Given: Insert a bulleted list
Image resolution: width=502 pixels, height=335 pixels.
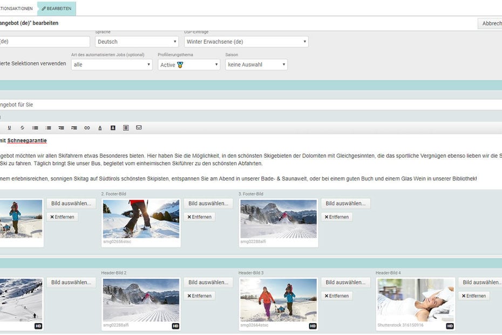Looking at the screenshot, I should coord(35,128).
